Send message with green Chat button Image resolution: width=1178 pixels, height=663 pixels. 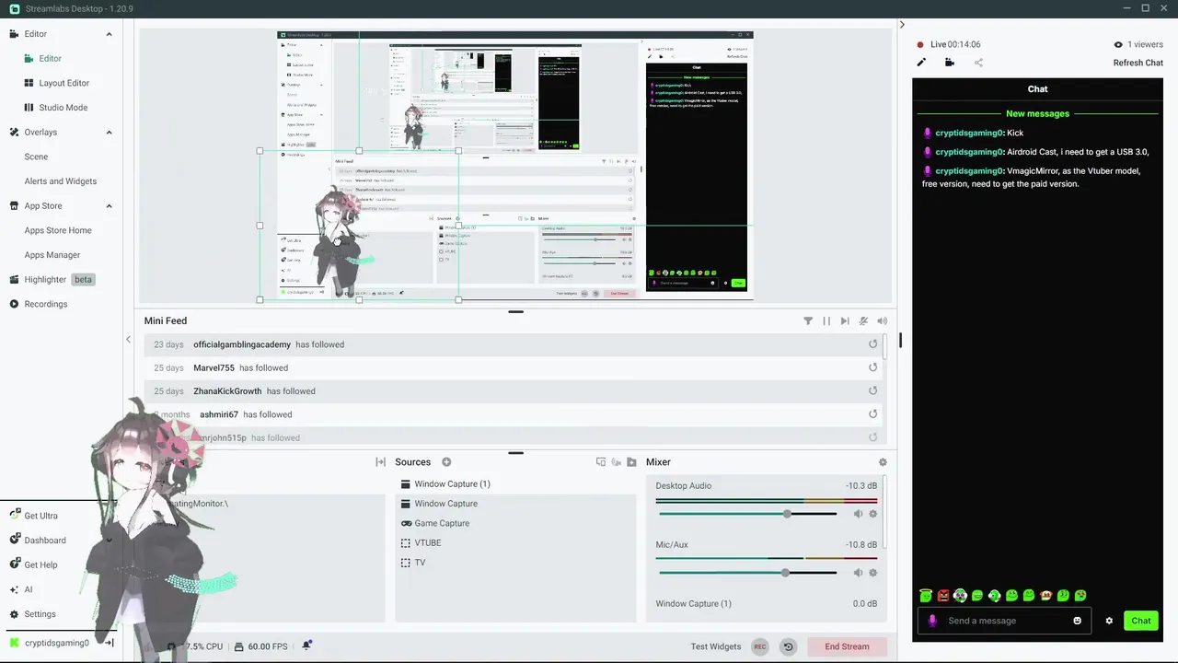(1141, 621)
